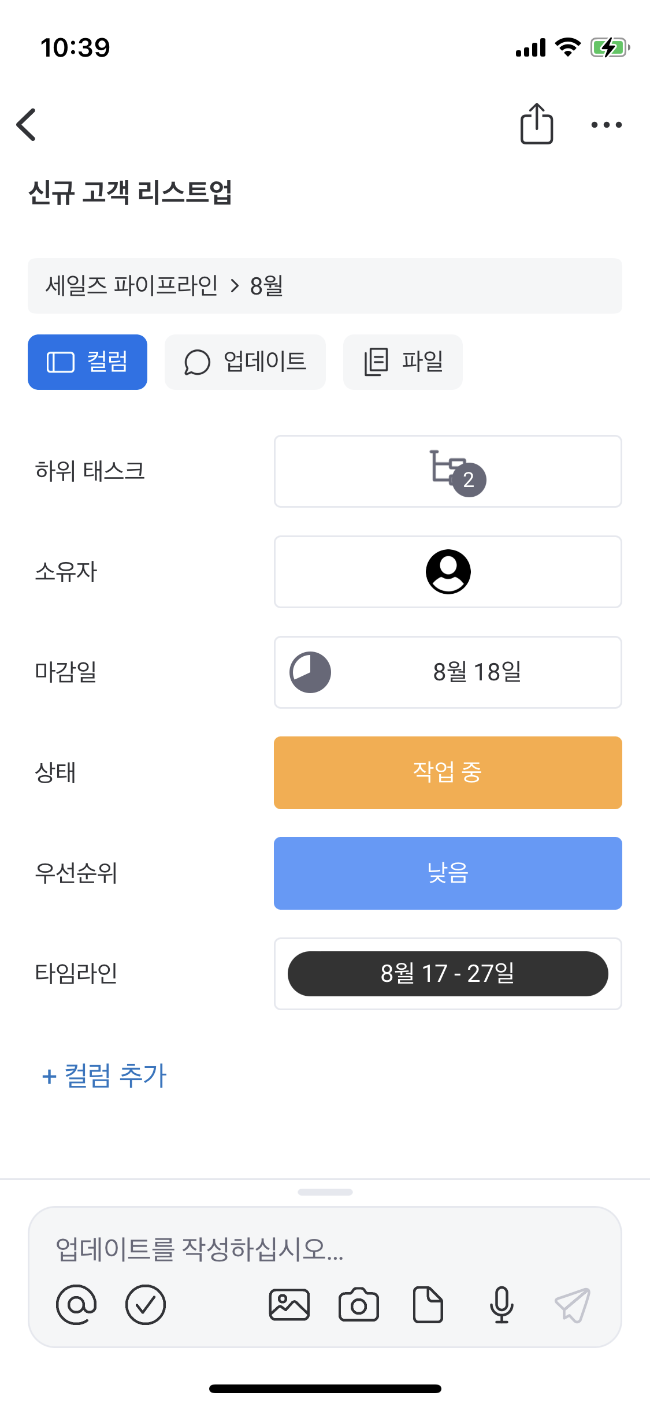The height and width of the screenshot is (1407, 650).
Task: Tap the back arrow icon
Action: [27, 124]
